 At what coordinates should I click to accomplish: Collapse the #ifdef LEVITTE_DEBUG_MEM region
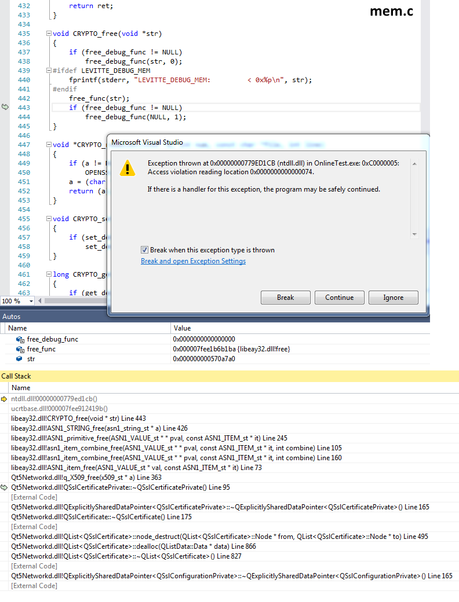click(x=49, y=70)
